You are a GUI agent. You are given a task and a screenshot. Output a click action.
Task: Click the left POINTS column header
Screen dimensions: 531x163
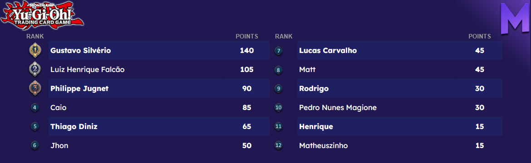(247, 36)
